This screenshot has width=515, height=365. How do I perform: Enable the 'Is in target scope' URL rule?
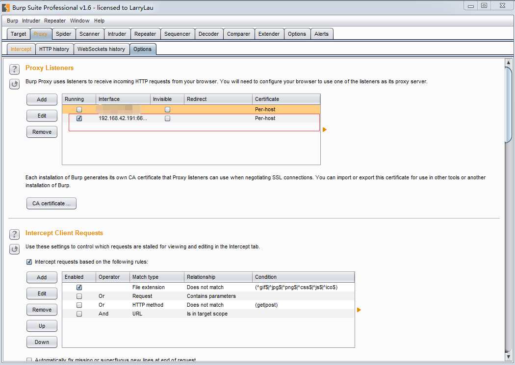[79, 314]
